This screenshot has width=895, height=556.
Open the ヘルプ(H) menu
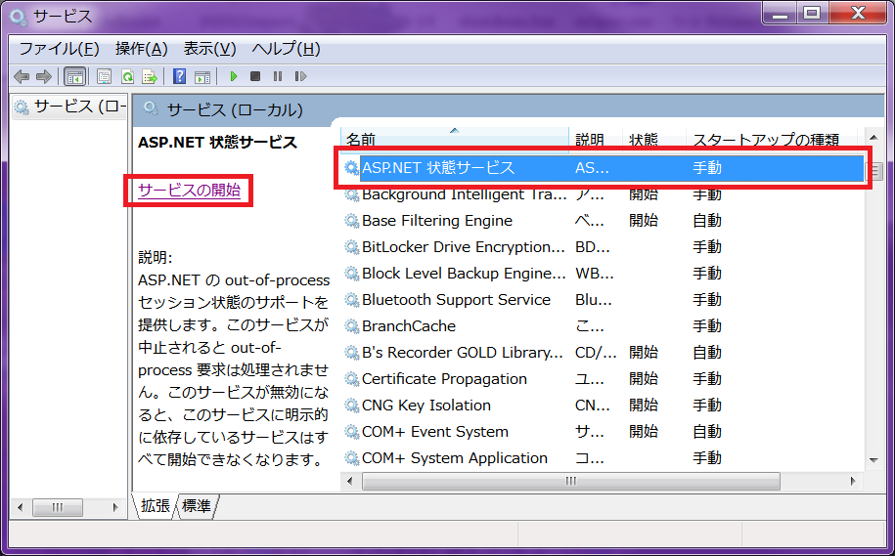(286, 49)
